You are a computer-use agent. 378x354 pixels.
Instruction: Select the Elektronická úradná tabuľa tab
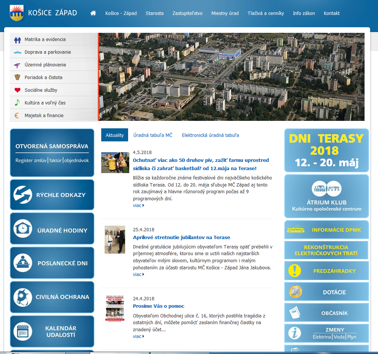click(210, 135)
